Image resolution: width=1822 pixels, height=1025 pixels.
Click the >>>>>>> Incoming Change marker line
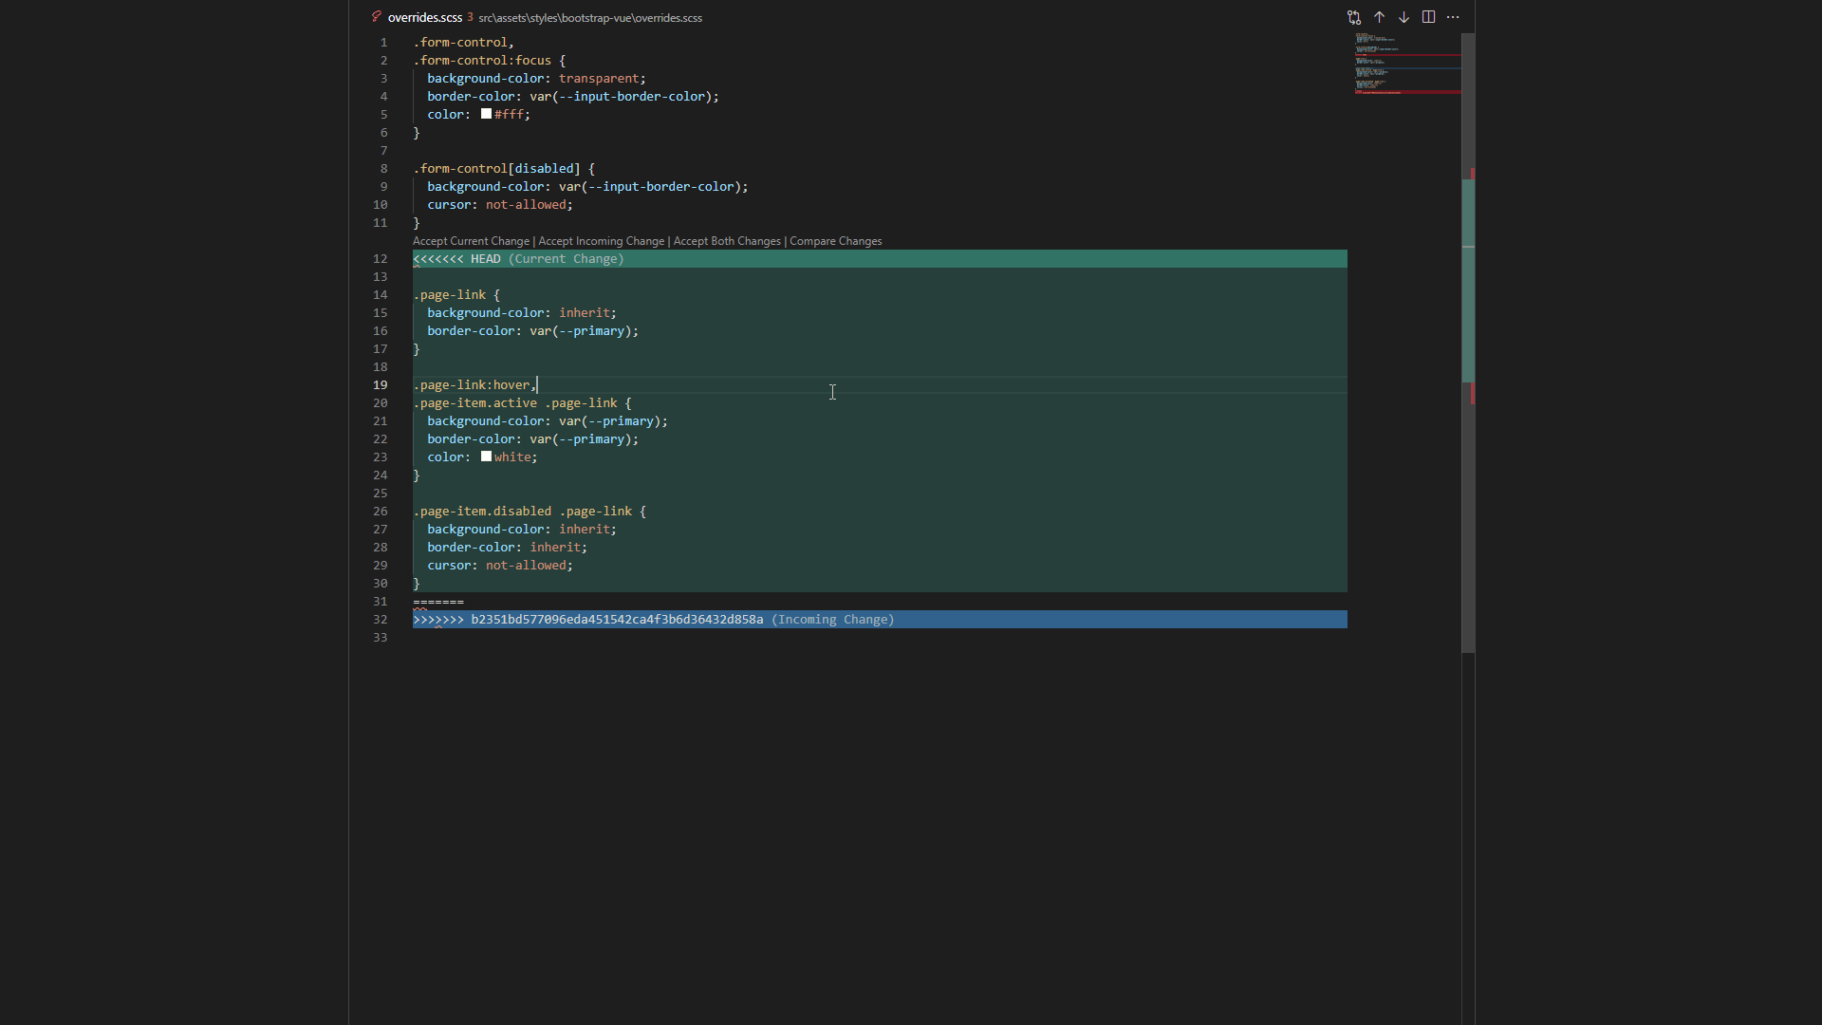[x=880, y=620]
